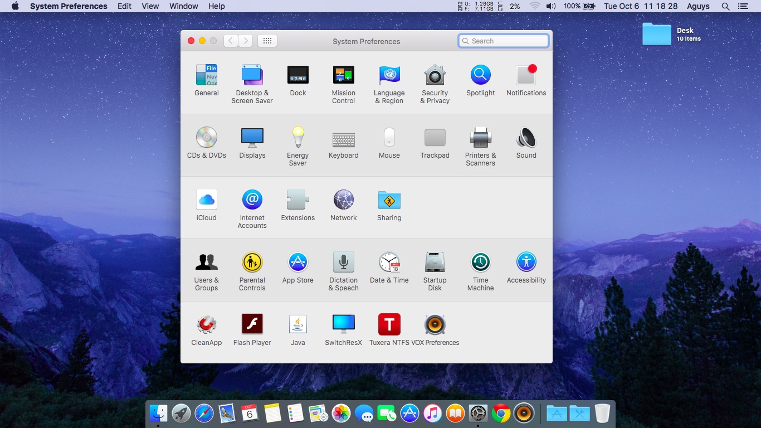Open Language & Region settings
The height and width of the screenshot is (428, 761).
point(389,84)
